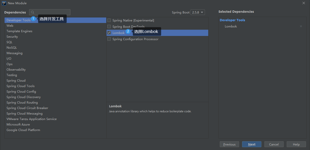The width and height of the screenshot is (310, 150).
Task: Click the Previous button
Action: pos(229,144)
